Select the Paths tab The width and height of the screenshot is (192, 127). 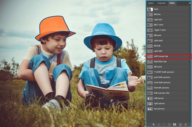172,3
